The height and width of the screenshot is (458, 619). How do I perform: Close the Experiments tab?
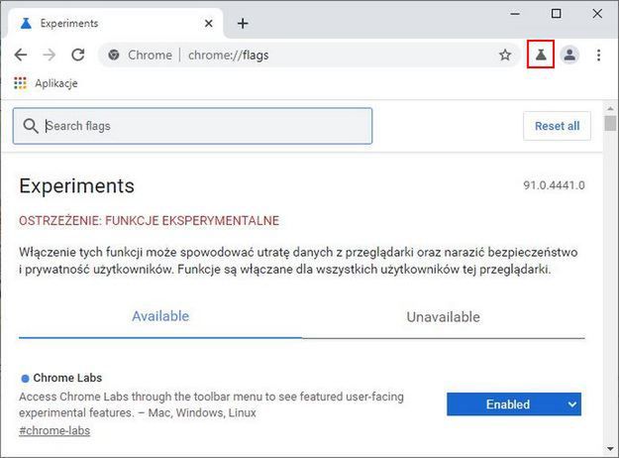(x=210, y=23)
